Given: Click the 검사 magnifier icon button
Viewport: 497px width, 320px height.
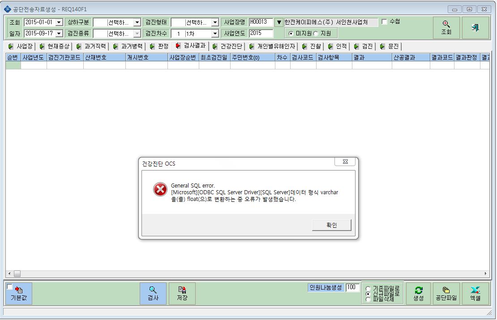Looking at the screenshot, I should point(153,294).
